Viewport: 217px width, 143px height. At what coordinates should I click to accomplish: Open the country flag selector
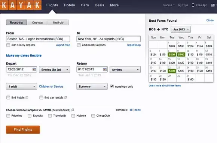tap(214, 5)
